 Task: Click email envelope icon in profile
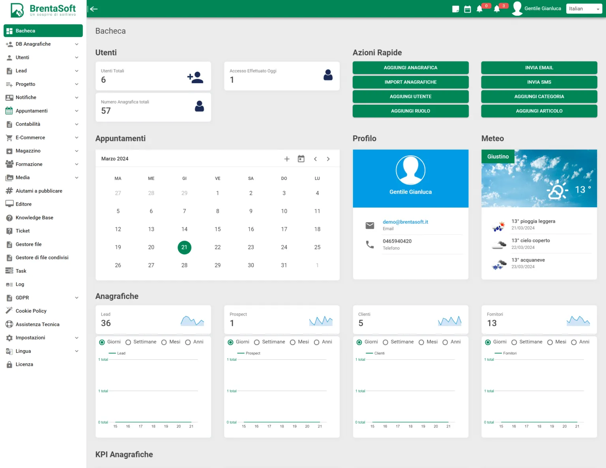[370, 225]
